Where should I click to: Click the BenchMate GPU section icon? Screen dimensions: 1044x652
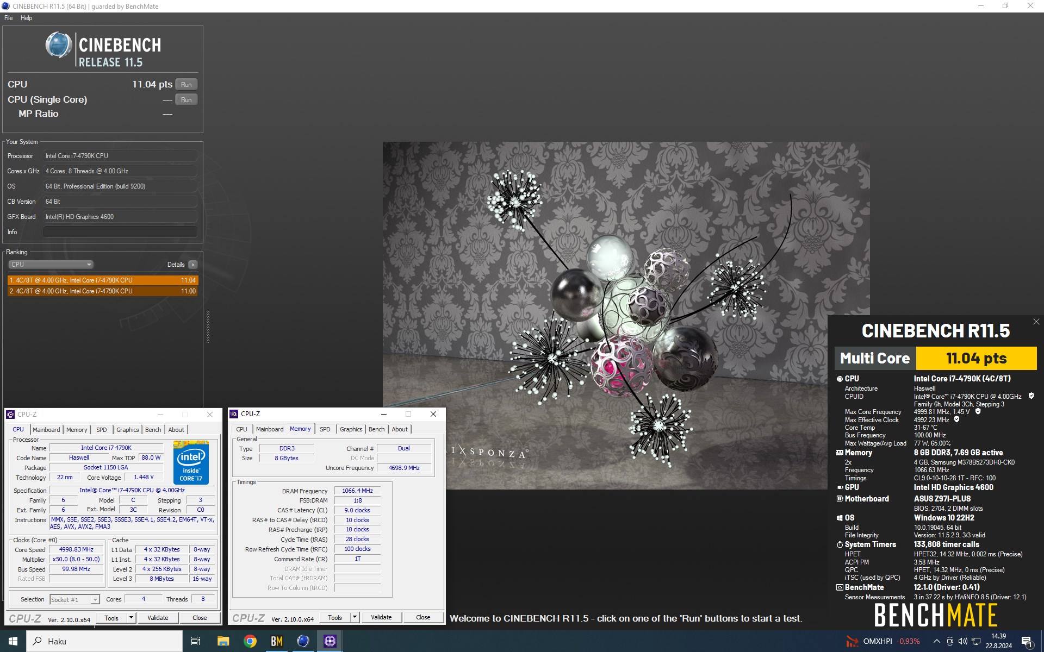[840, 487]
